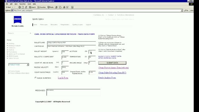Open the Press & Media Information link
Screen dimensions: 199x112
click(x=20, y=73)
